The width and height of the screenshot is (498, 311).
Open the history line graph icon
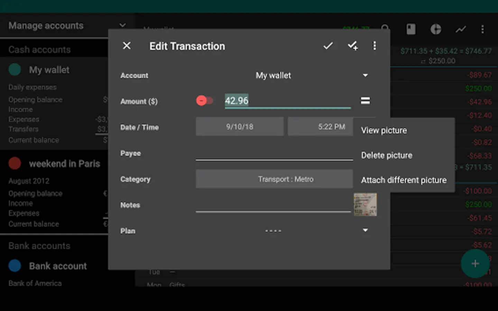(x=461, y=29)
